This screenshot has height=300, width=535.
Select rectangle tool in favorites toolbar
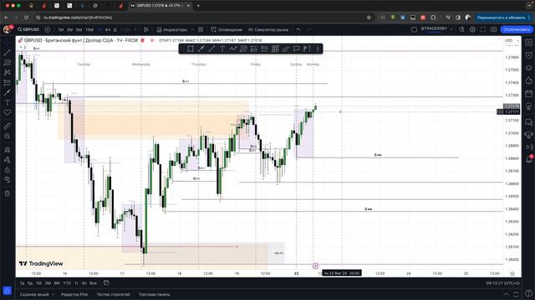(191, 48)
